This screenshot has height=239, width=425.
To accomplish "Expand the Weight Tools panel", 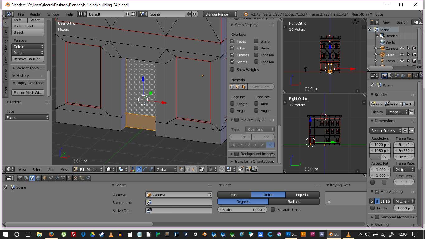I will [27, 68].
